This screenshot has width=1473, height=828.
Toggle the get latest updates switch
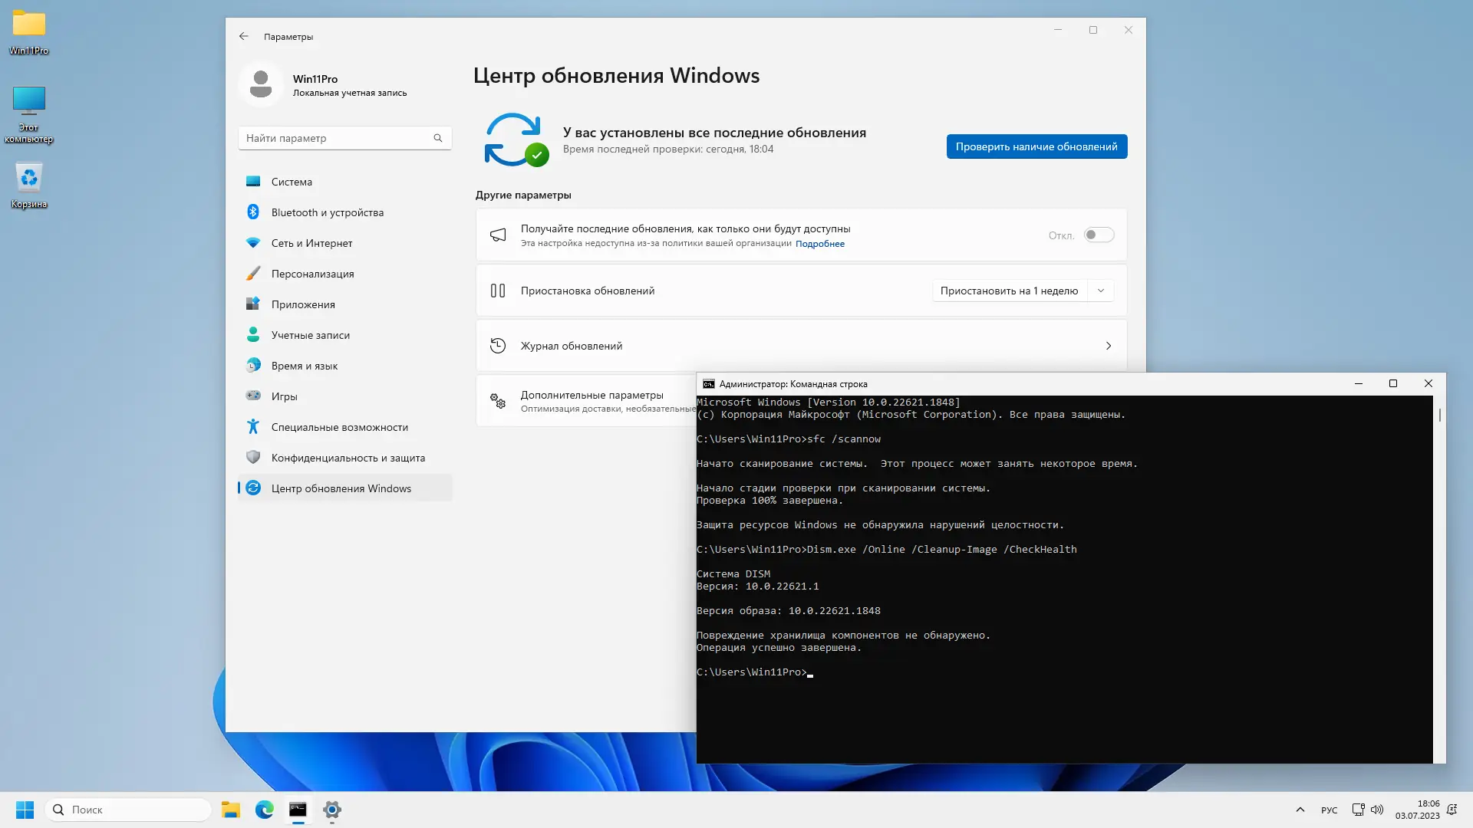tap(1099, 235)
